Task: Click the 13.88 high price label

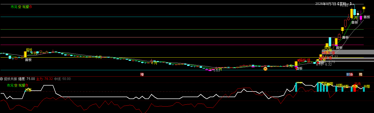Action: coord(344,6)
